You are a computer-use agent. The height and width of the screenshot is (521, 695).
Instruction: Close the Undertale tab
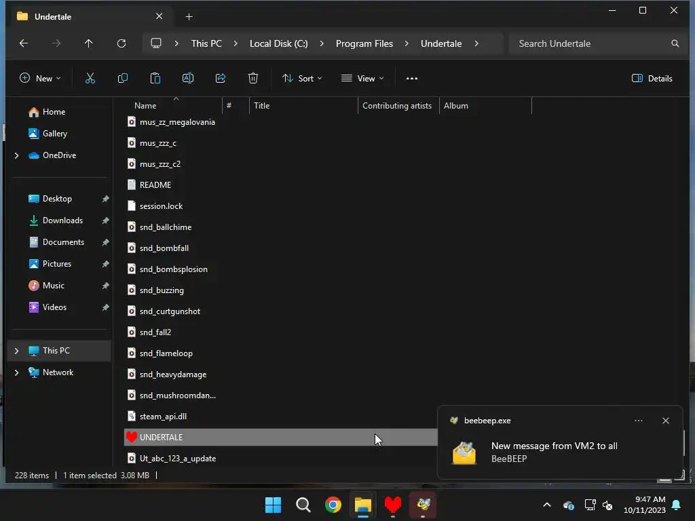pos(159,16)
